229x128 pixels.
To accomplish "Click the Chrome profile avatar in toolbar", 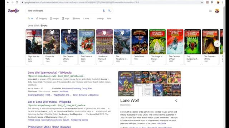I will pos(218,2).
